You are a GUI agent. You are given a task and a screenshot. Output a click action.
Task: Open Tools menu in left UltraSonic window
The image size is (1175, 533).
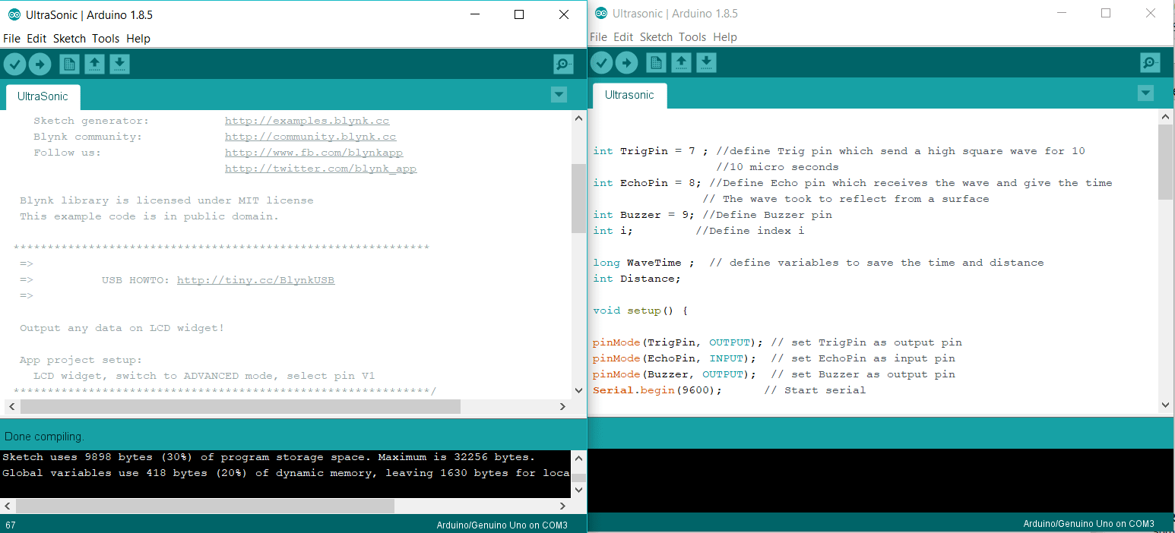point(106,39)
